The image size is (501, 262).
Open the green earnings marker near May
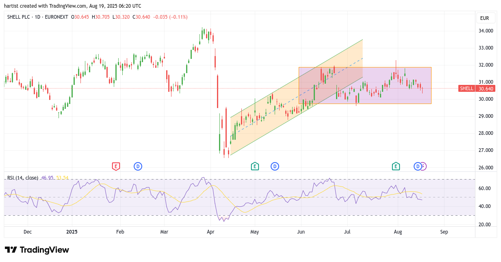click(x=255, y=166)
